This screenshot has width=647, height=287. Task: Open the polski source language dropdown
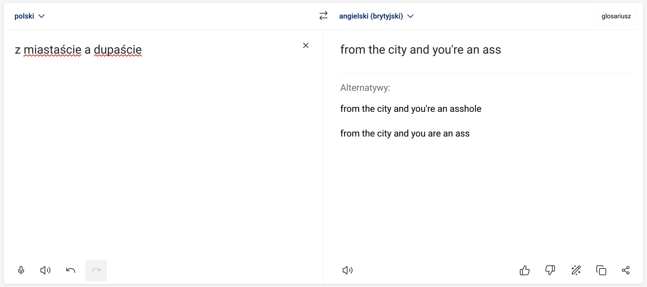click(30, 16)
